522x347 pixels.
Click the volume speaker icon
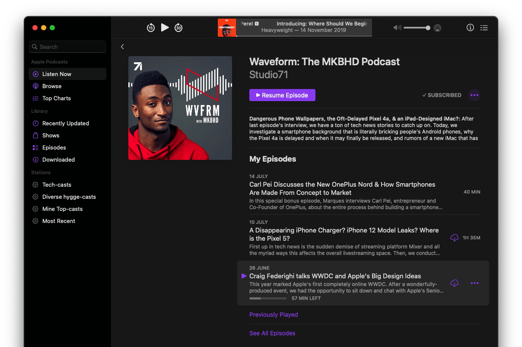tap(397, 28)
